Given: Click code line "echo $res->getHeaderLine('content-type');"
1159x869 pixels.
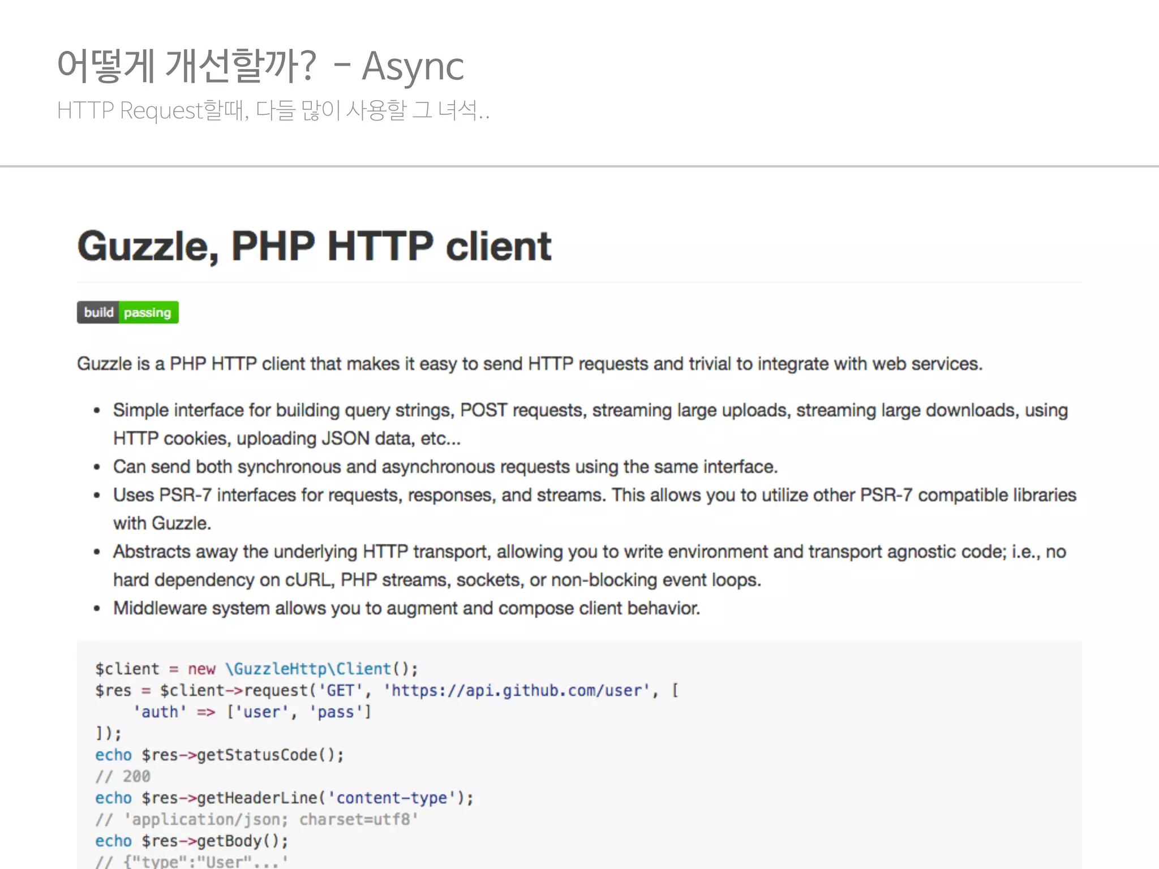Looking at the screenshot, I should click(x=285, y=798).
